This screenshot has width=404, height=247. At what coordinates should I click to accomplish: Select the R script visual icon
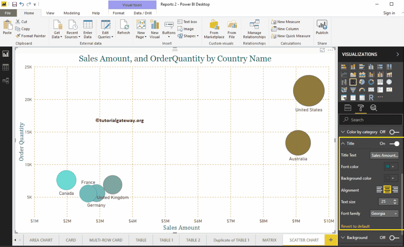click(x=371, y=97)
